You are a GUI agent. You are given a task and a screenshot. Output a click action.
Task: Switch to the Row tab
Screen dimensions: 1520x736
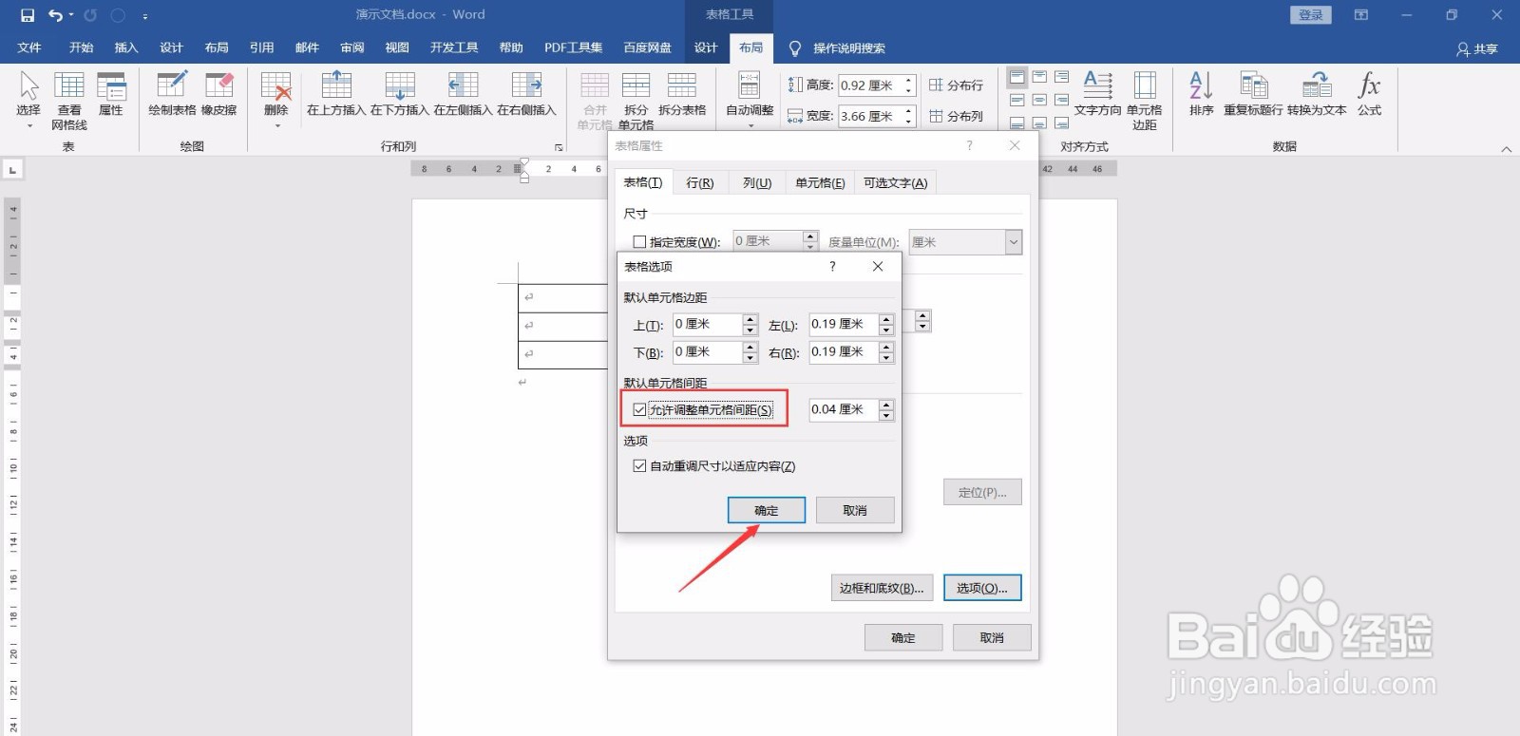700,183
